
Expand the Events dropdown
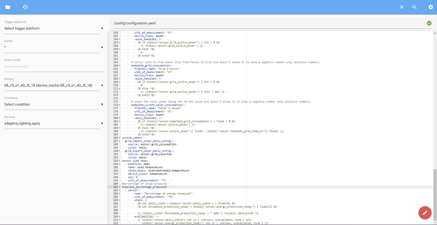(54, 48)
